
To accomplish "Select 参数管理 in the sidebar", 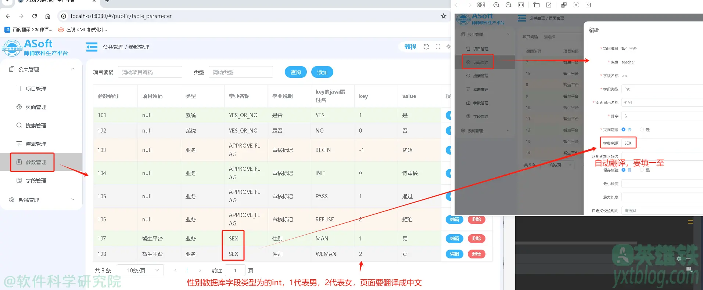I will click(x=41, y=162).
